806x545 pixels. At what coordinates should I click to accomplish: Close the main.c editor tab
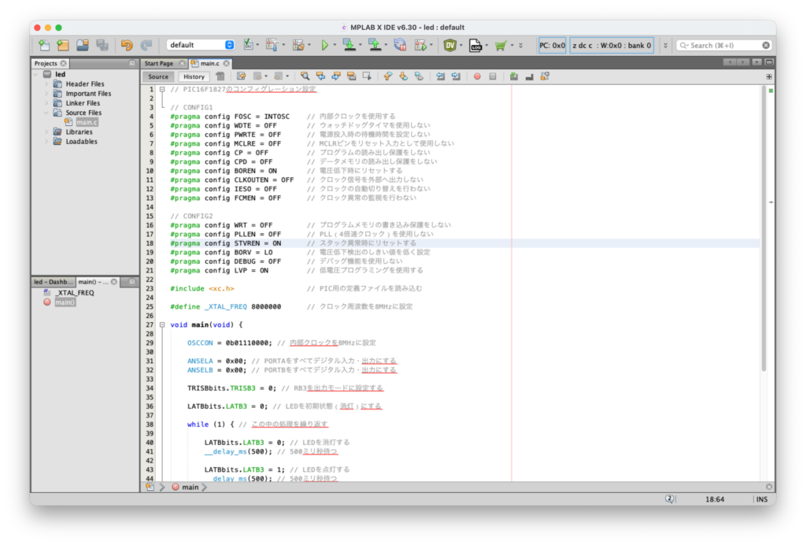[x=226, y=63]
